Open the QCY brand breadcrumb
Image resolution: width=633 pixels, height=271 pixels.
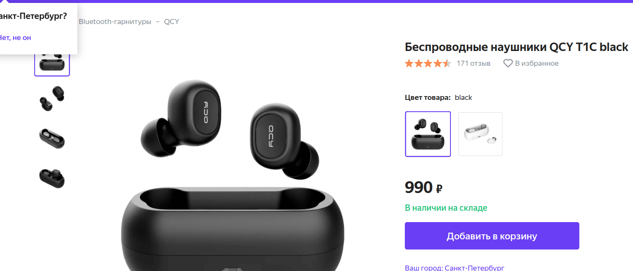172,21
